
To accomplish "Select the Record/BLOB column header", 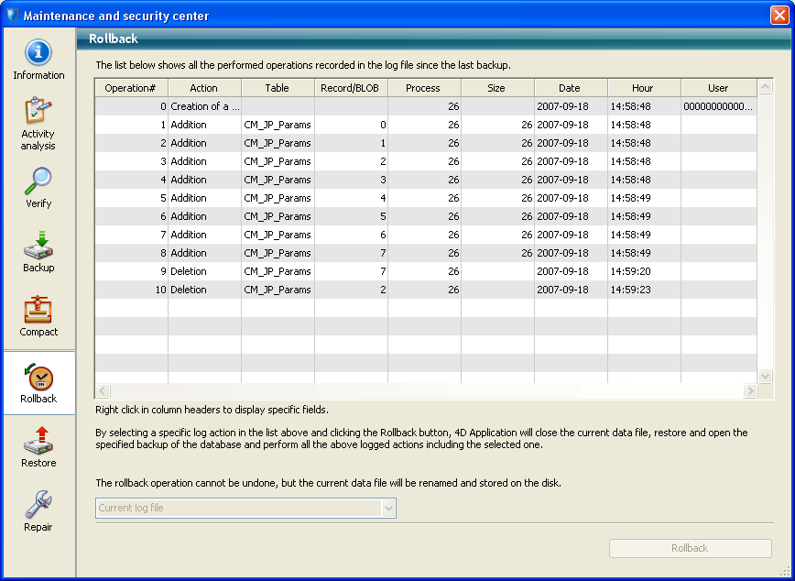I will tap(351, 88).
